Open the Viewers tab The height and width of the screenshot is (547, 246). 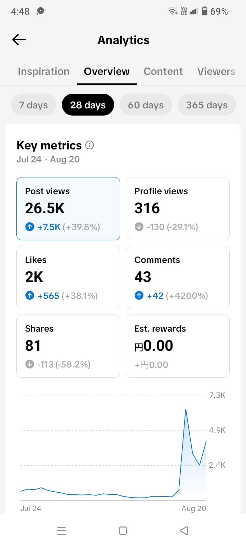point(216,71)
